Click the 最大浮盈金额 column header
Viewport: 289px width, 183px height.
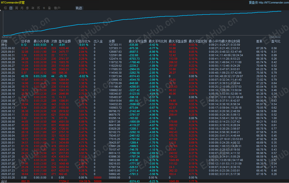pos(178,41)
